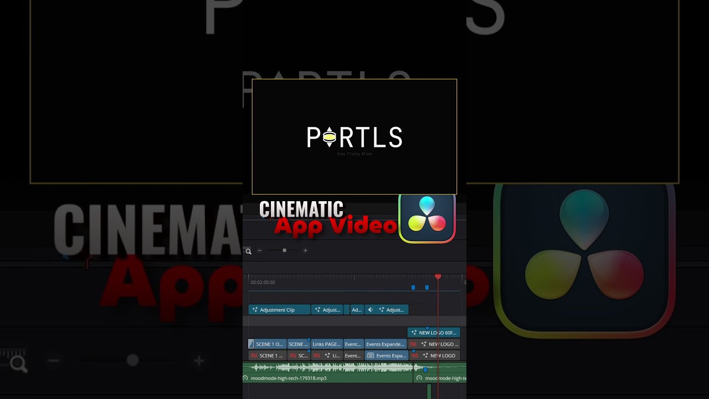This screenshot has height=399, width=709.
Task: Select the 'NEW LOGO 60F...' clip
Action: click(434, 332)
